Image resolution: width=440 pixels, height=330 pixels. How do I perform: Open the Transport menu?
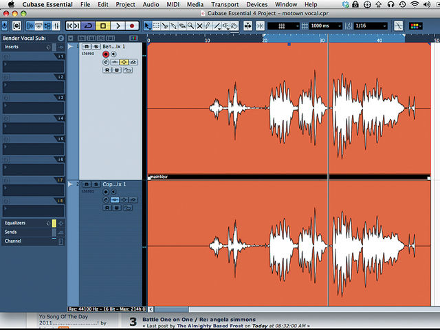(225, 5)
